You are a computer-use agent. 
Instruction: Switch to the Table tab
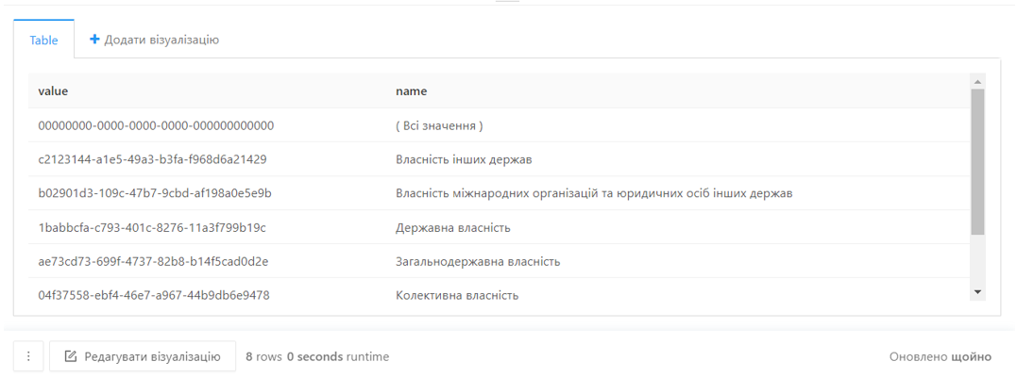tap(44, 40)
